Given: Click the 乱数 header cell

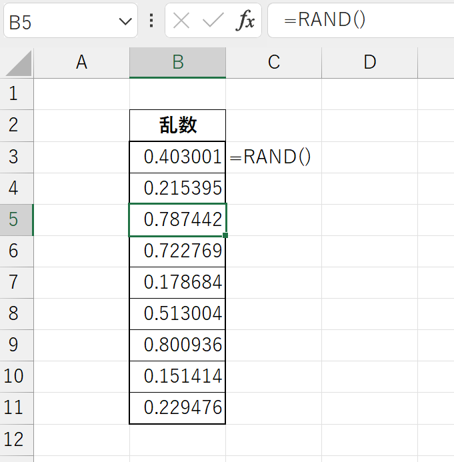Looking at the screenshot, I should [x=177, y=125].
